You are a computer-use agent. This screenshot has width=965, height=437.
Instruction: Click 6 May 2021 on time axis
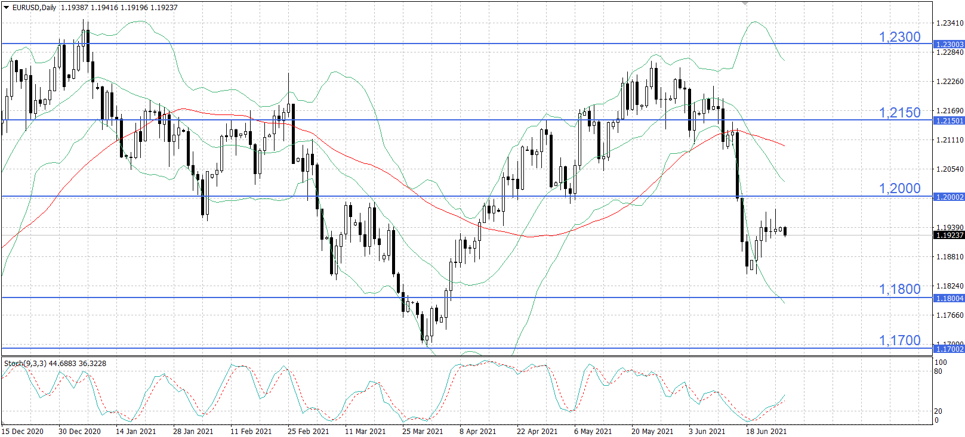(593, 432)
